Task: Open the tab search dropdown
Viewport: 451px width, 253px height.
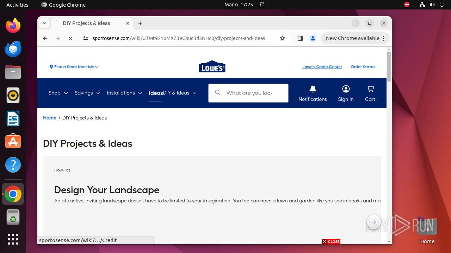Action: (44, 23)
